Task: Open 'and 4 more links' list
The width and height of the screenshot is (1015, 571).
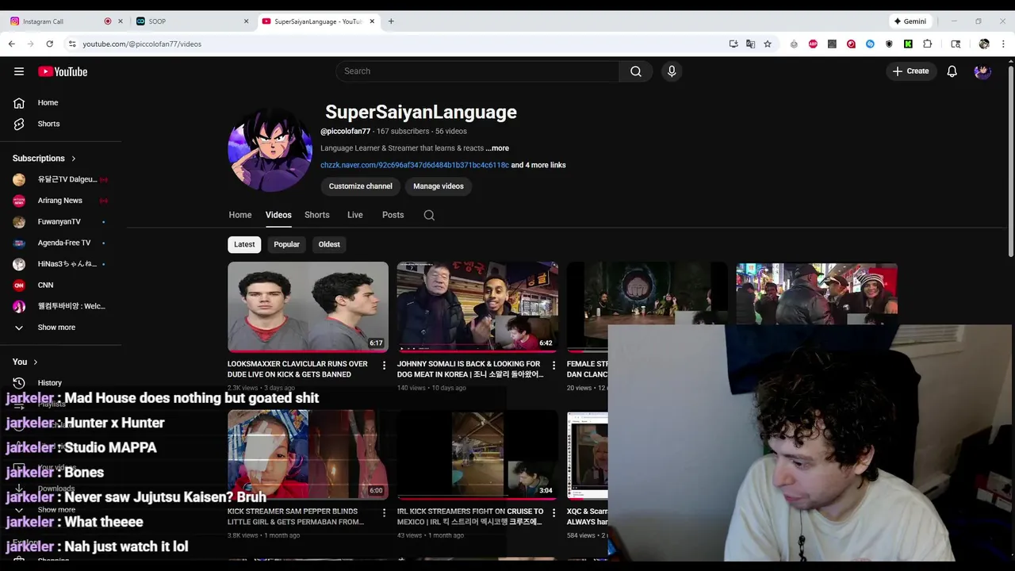Action: [538, 165]
